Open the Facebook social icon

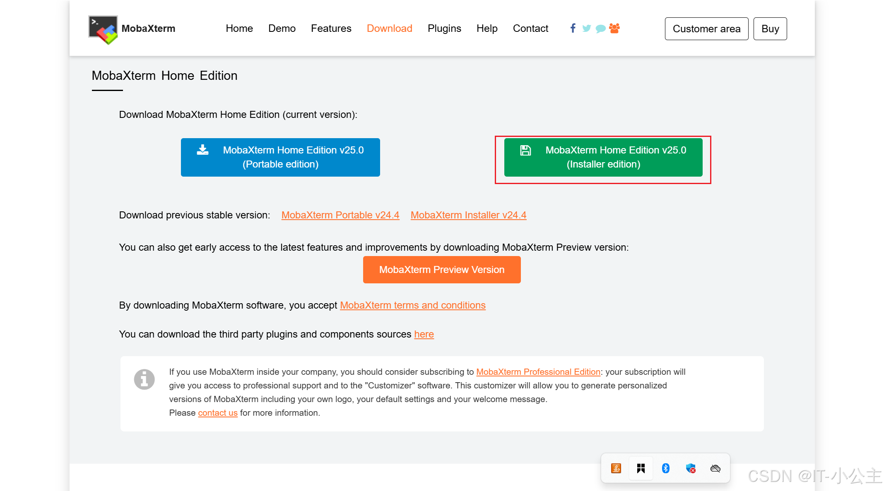pyautogui.click(x=573, y=28)
